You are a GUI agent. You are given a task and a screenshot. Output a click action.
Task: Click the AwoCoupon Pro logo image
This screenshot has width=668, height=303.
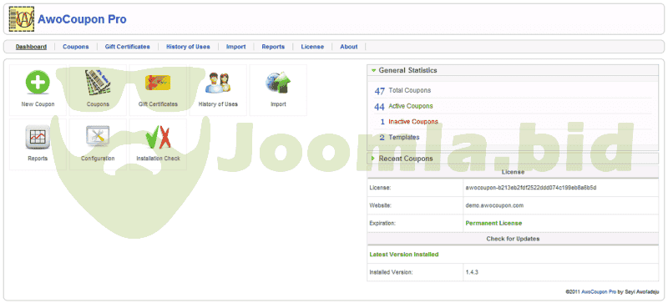coord(22,19)
